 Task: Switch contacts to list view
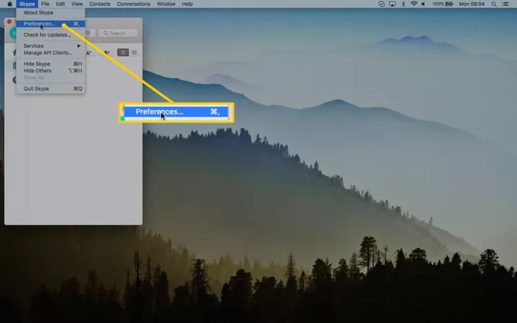click(134, 52)
